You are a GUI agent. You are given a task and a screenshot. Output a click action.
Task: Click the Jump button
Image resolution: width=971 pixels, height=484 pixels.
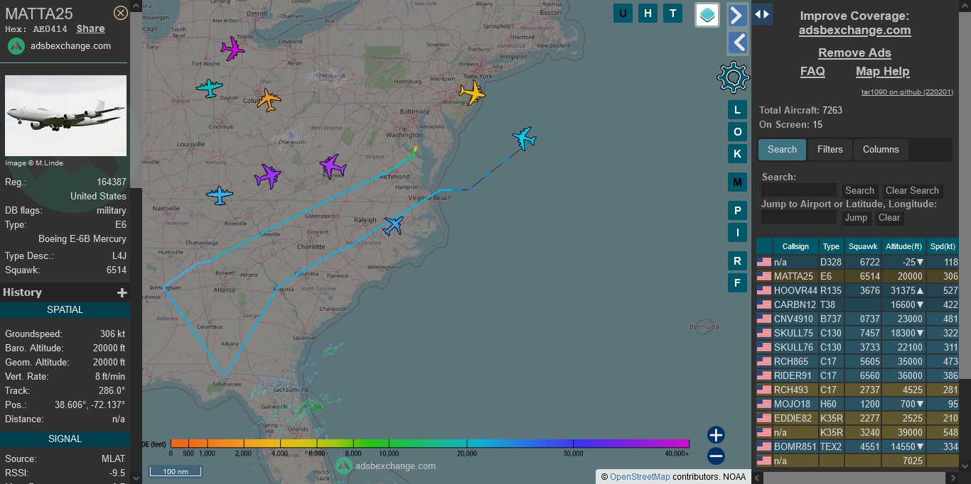(x=856, y=218)
